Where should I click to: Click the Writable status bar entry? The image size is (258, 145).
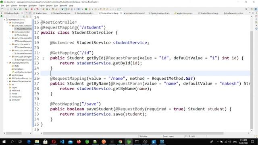[144, 137]
